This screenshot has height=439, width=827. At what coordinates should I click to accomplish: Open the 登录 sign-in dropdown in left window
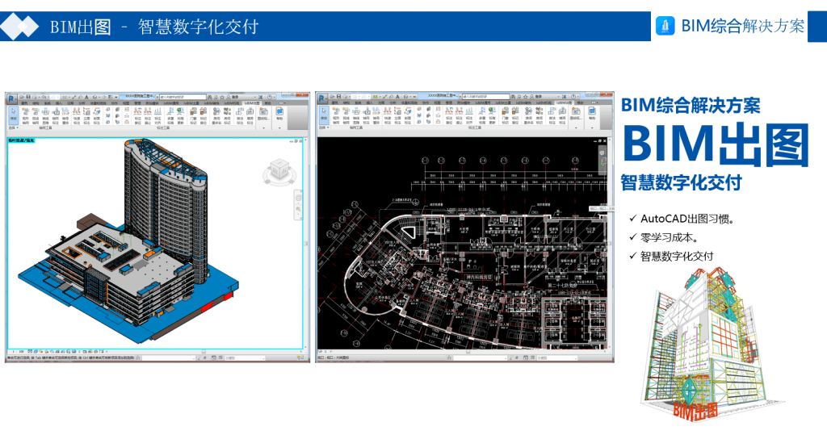(241, 97)
